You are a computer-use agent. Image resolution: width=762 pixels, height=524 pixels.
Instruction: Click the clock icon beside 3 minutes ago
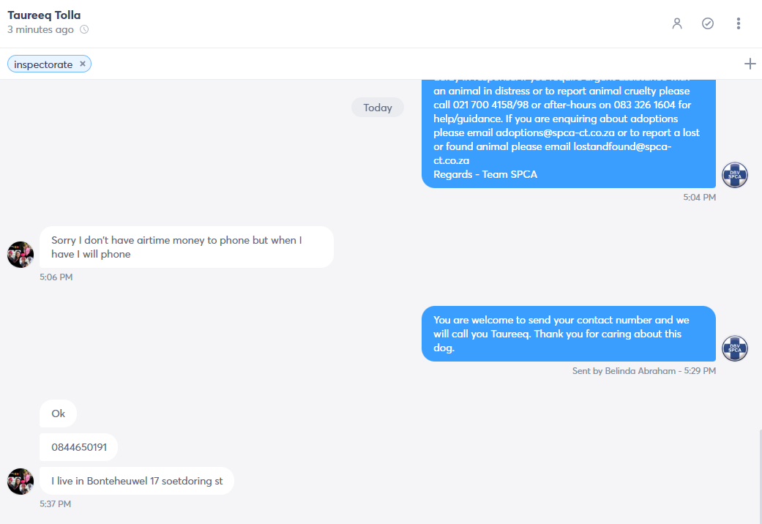pos(84,30)
